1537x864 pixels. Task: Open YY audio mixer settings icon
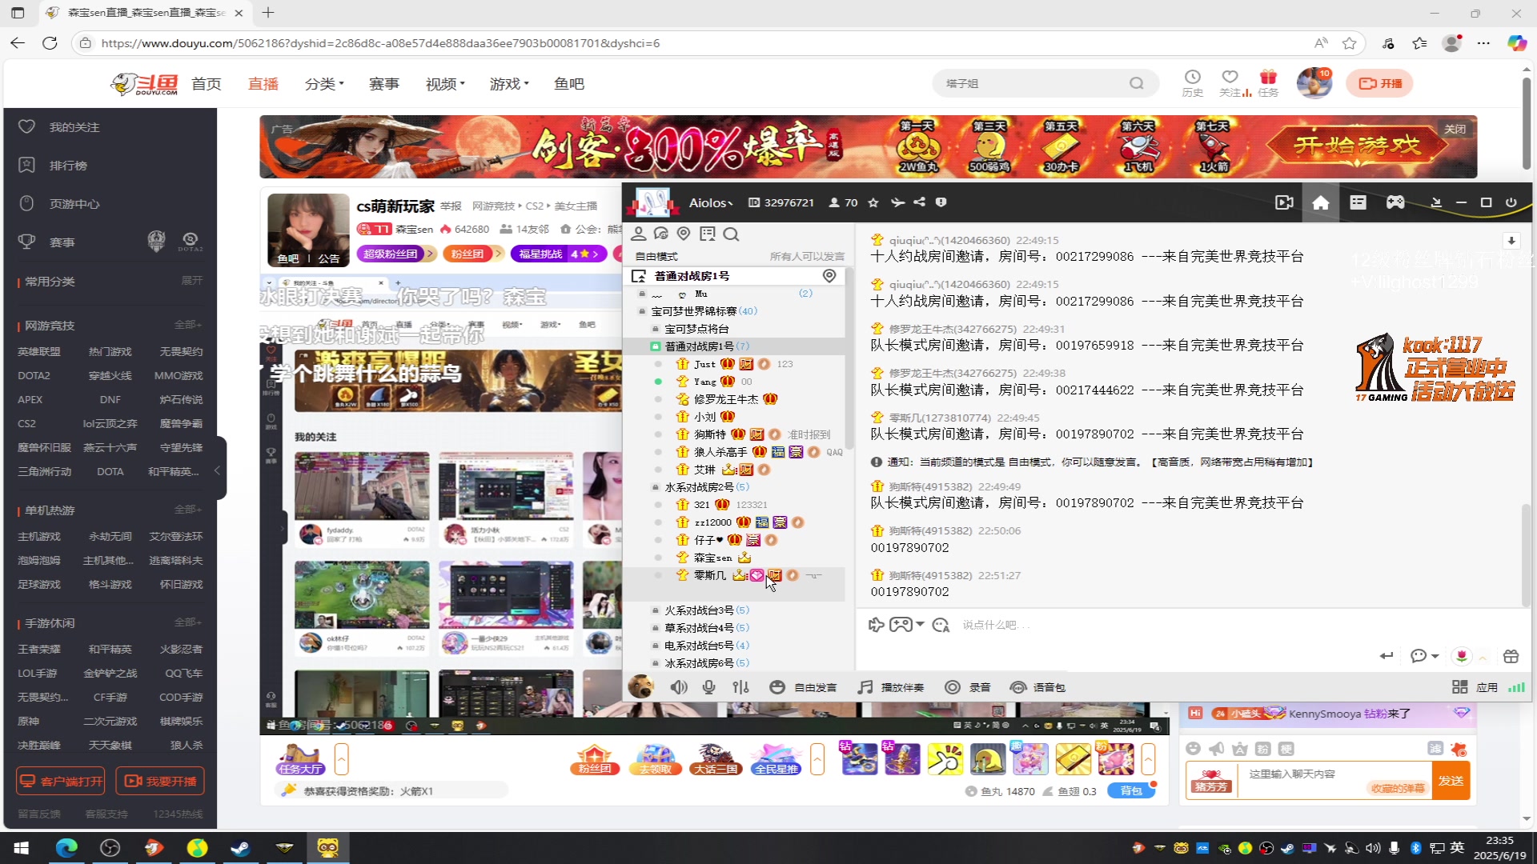[741, 687]
